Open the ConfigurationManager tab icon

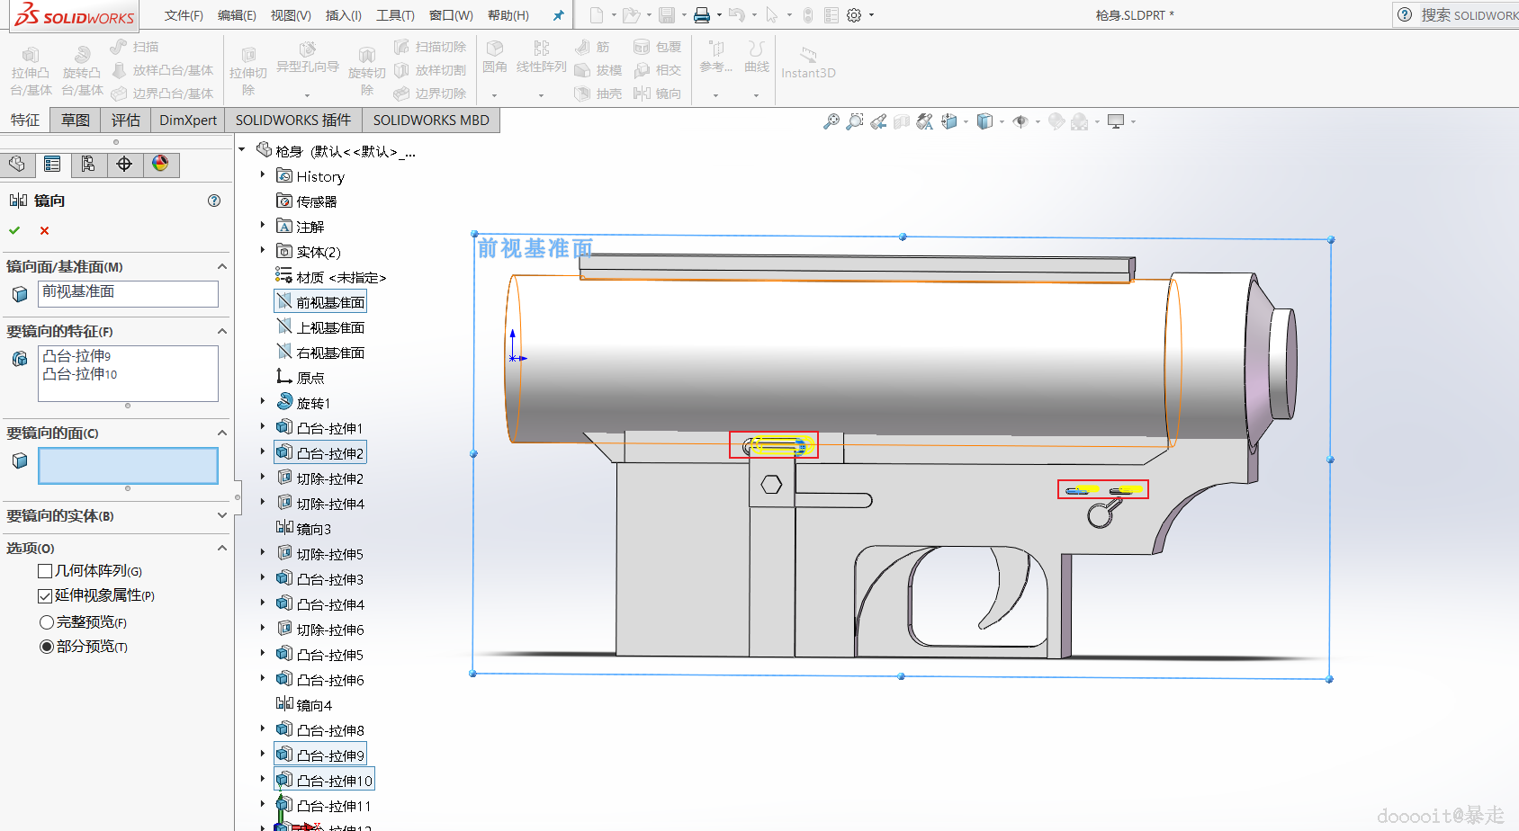coord(88,164)
